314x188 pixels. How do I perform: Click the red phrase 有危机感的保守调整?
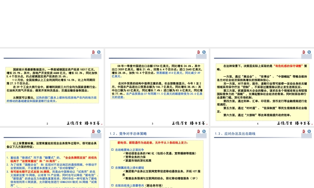coord(288,66)
